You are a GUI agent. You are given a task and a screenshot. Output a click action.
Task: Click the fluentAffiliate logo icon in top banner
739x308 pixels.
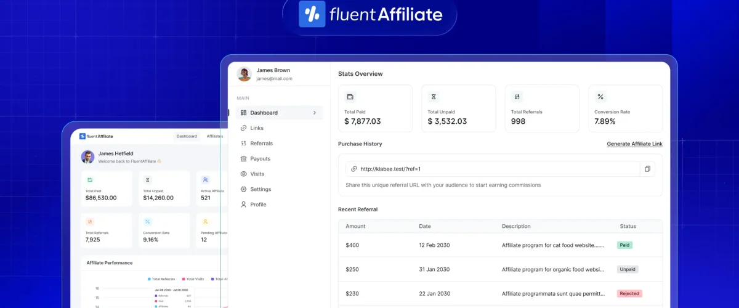tap(312, 14)
